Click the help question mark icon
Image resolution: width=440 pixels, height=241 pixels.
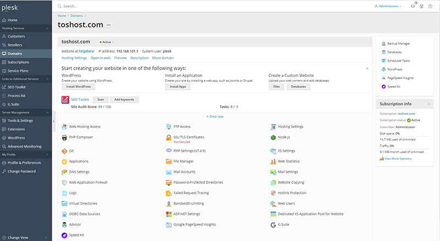[430, 6]
